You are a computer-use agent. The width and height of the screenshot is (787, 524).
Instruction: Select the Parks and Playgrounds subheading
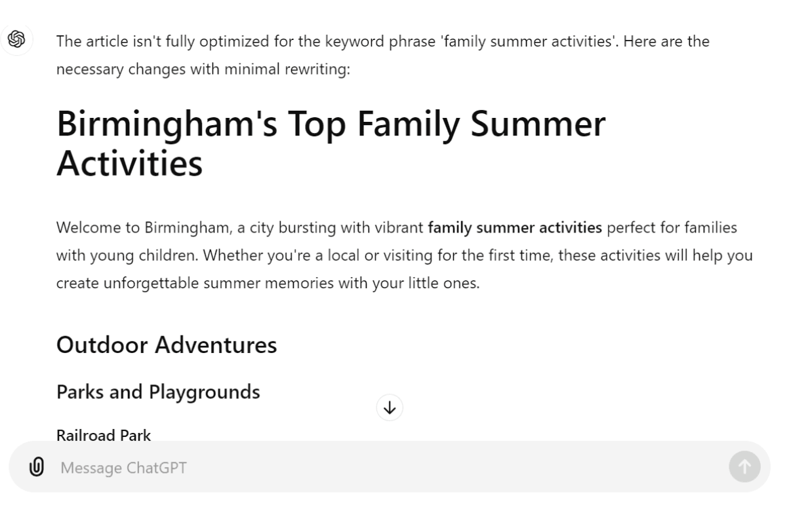pyautogui.click(x=158, y=392)
